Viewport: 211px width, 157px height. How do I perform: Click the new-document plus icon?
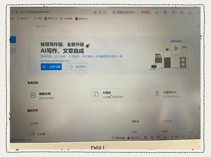pyautogui.click(x=33, y=95)
